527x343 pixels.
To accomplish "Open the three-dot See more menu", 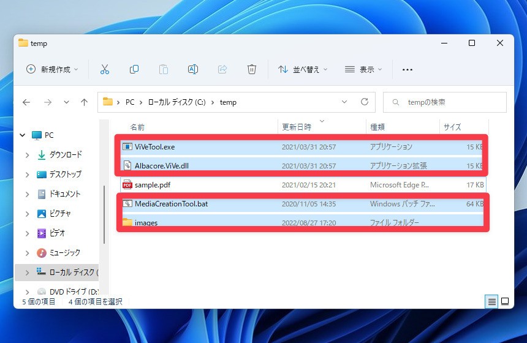I will (x=408, y=70).
